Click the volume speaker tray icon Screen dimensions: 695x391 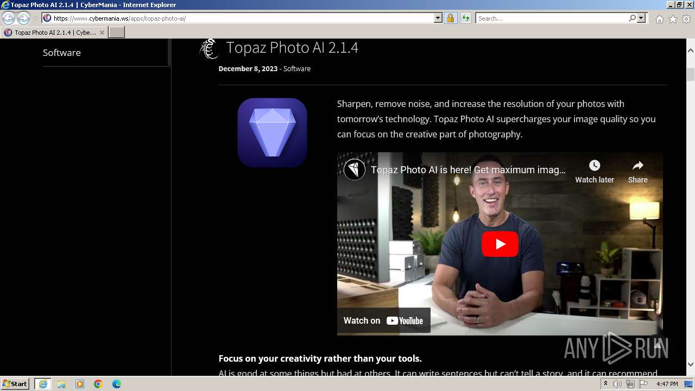coord(617,384)
